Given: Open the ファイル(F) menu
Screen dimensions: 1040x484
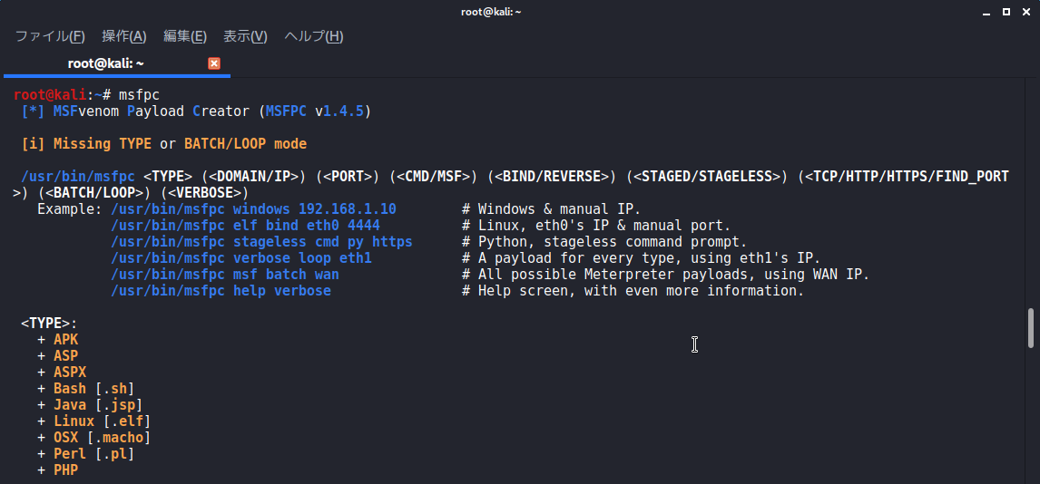Looking at the screenshot, I should tap(51, 36).
